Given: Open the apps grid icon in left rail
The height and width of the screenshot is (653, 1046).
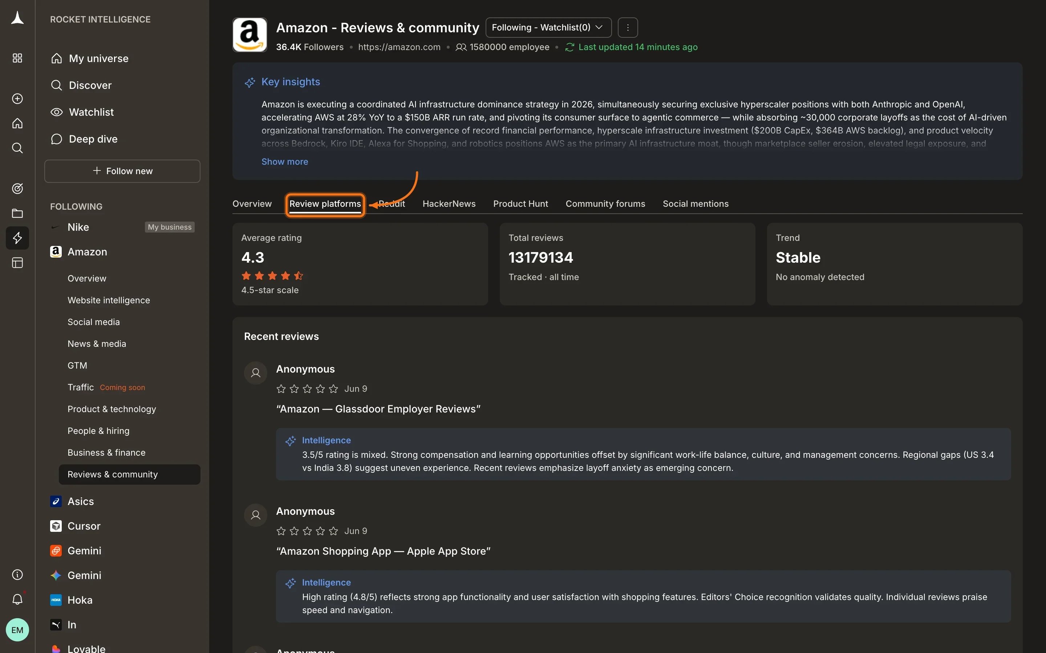Looking at the screenshot, I should [17, 58].
